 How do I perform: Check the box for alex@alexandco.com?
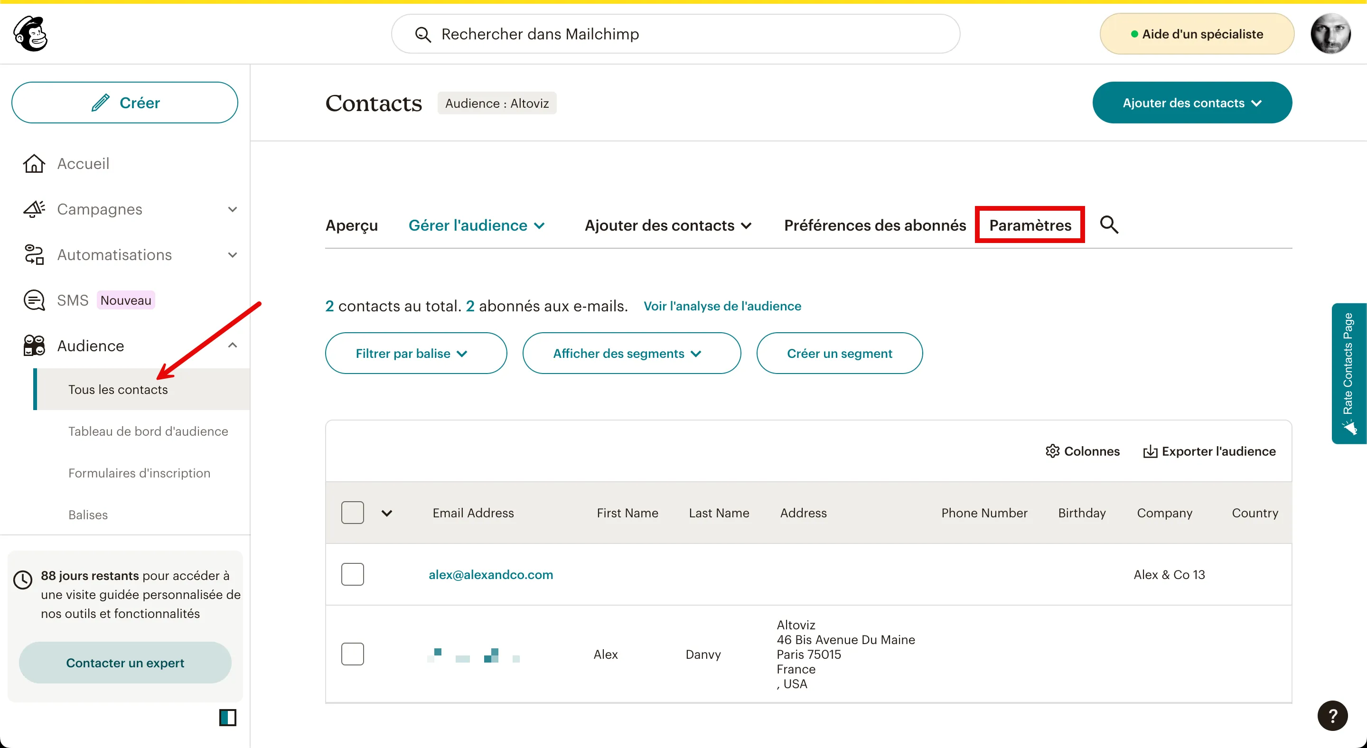pyautogui.click(x=352, y=574)
